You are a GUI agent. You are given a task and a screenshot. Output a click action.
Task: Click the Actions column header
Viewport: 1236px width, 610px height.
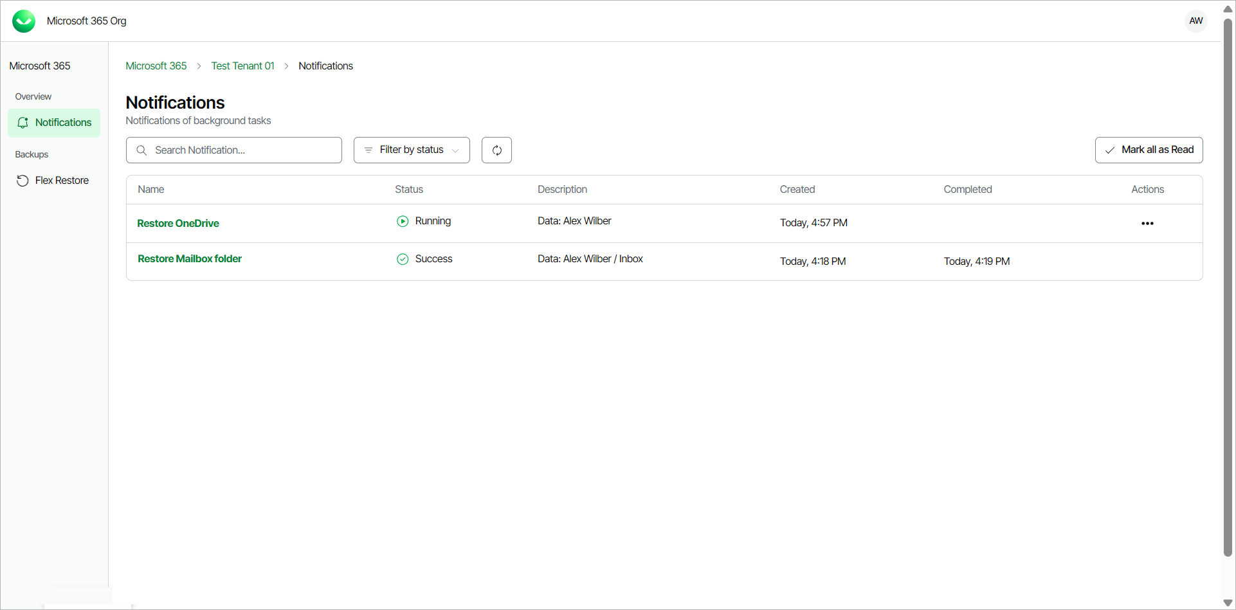click(1148, 189)
